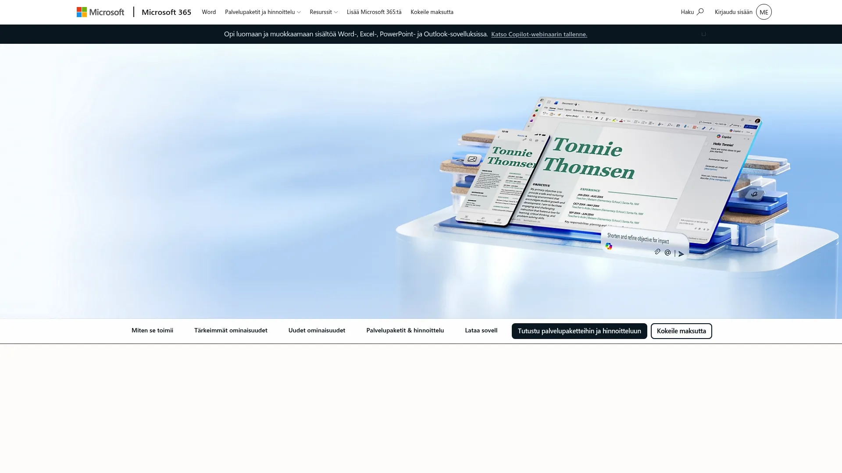Close the Copilot webinar banner
Image resolution: width=842 pixels, height=473 pixels.
pos(703,34)
